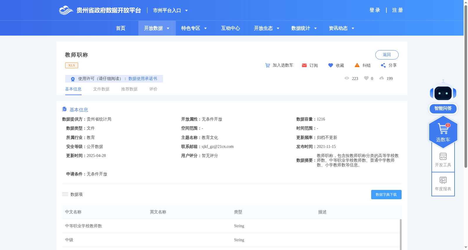Open 年度报表 annual report sidebar item
This screenshot has height=250, width=468.
tap(443, 184)
